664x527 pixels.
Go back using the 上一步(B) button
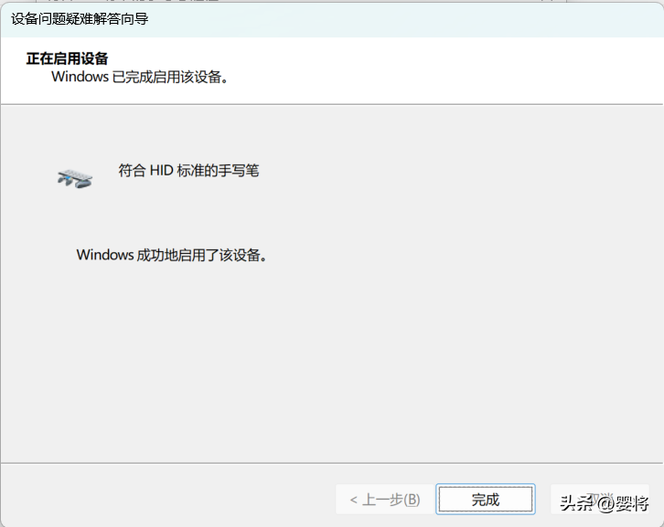pyautogui.click(x=385, y=500)
